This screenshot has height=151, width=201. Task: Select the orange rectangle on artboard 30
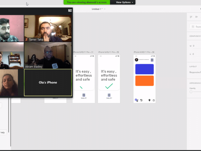[x=144, y=81]
